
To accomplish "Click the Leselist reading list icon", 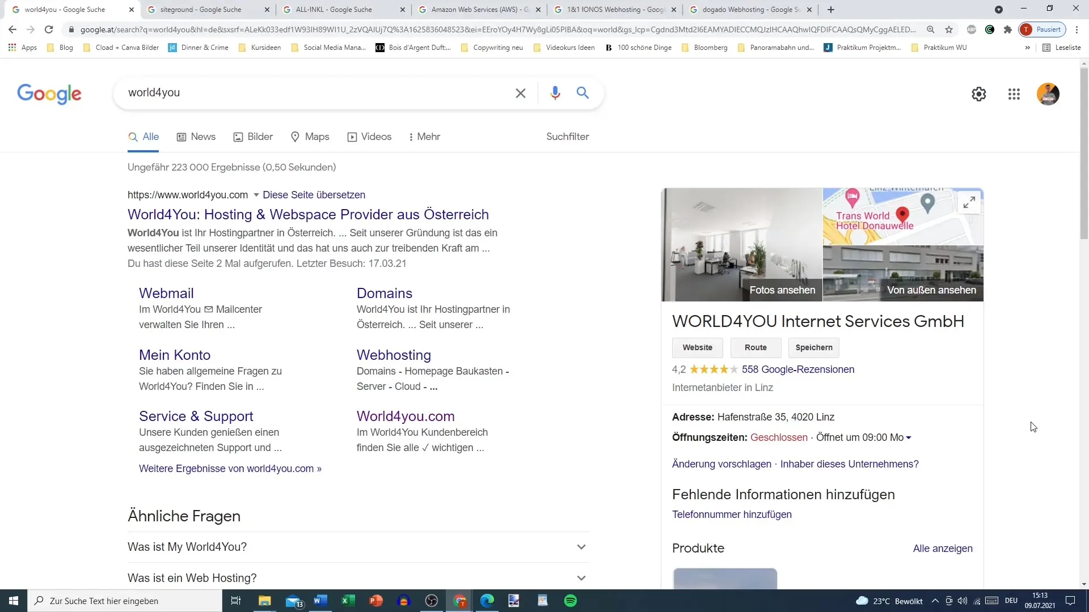I will click(1047, 47).
